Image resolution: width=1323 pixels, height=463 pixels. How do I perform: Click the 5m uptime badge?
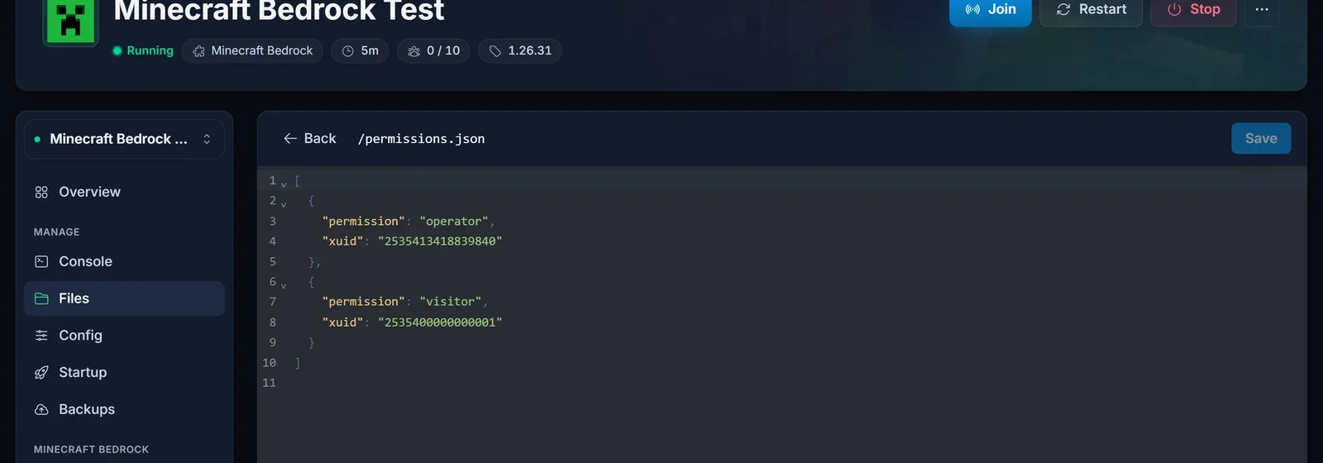pyautogui.click(x=360, y=50)
